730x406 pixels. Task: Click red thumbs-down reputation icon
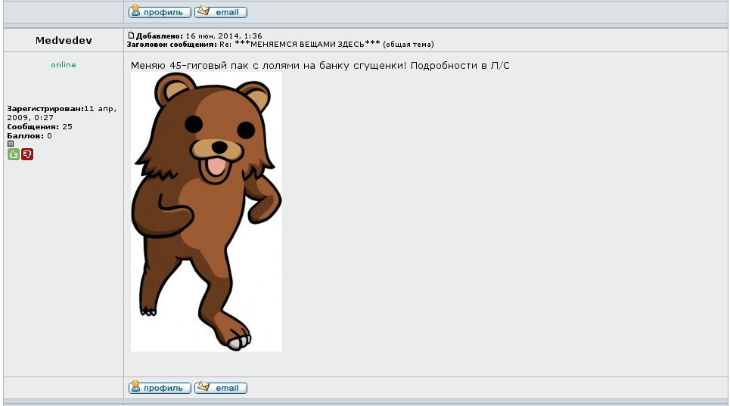(x=27, y=154)
